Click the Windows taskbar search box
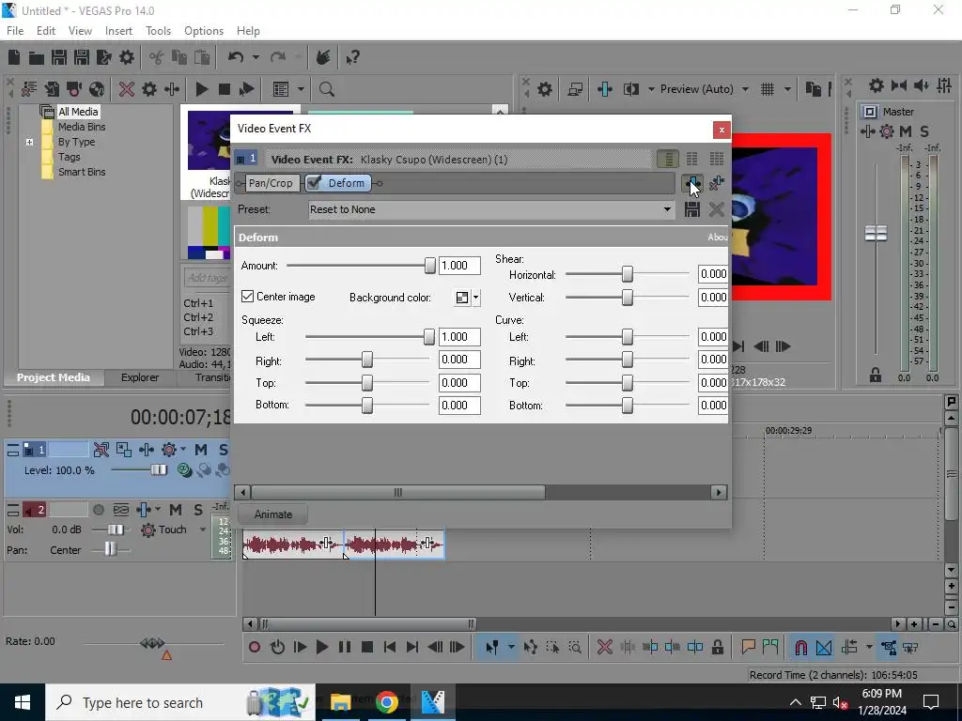Viewport: 962px width, 721px height. (180, 702)
